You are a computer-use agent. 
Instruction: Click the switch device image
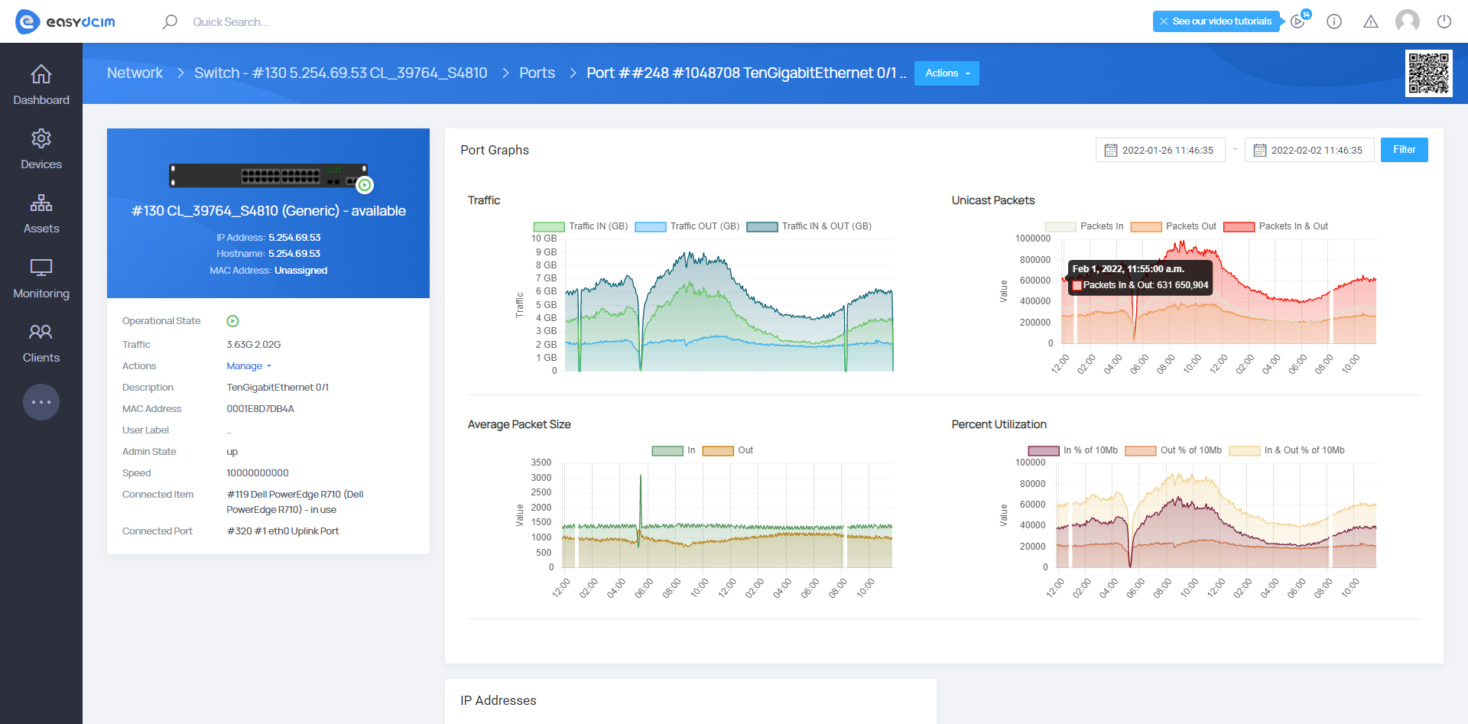coord(268,176)
